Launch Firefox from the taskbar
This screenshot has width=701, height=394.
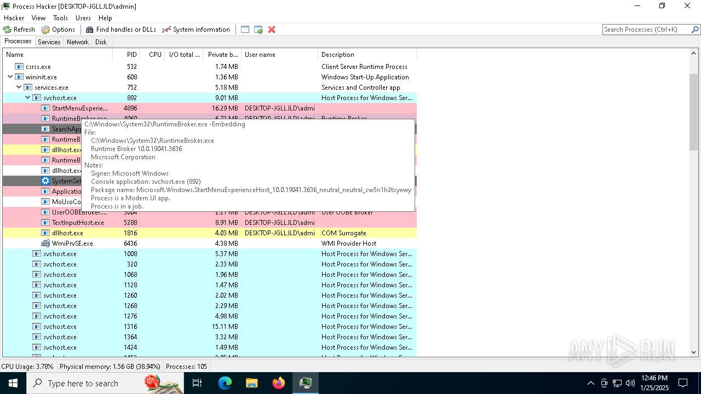279,383
